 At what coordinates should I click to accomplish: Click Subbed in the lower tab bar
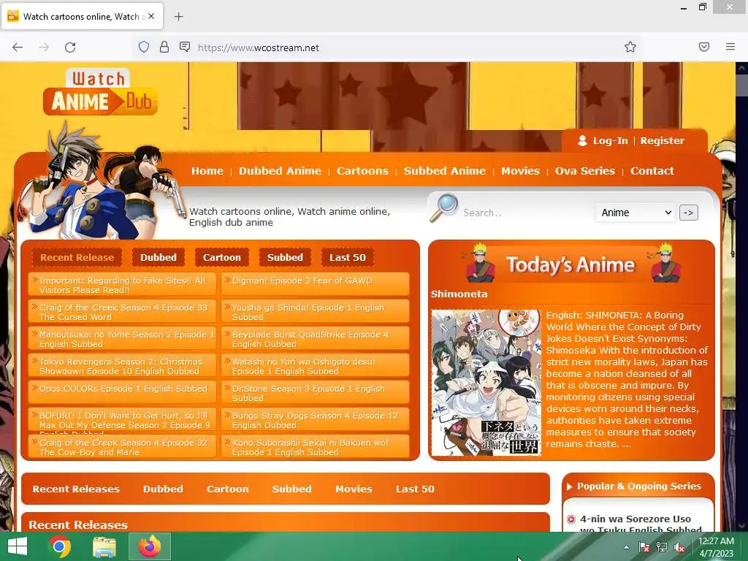point(291,489)
